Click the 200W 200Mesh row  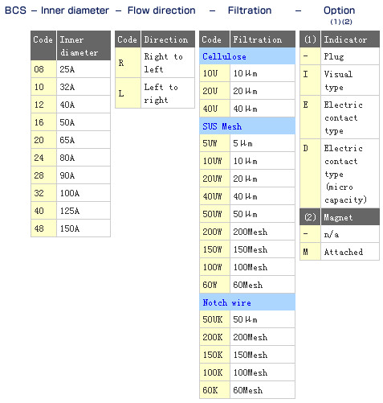pyautogui.click(x=247, y=232)
